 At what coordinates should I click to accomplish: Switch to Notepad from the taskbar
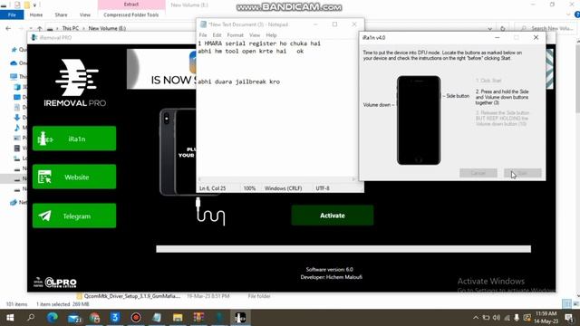(x=157, y=318)
